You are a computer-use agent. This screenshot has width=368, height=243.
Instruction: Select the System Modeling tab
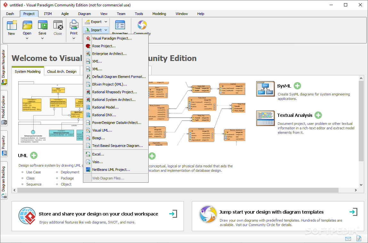28,72
